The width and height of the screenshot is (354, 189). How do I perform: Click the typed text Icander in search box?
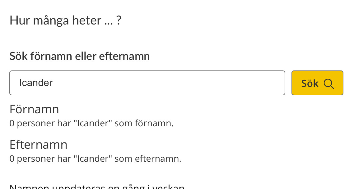pos(36,83)
